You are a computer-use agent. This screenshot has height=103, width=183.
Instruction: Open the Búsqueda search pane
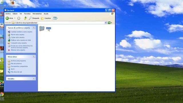coord(34,18)
